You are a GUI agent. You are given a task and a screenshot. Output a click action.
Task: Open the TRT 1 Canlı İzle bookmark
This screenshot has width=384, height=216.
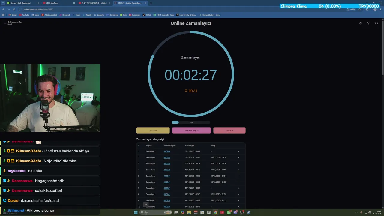tap(164, 15)
